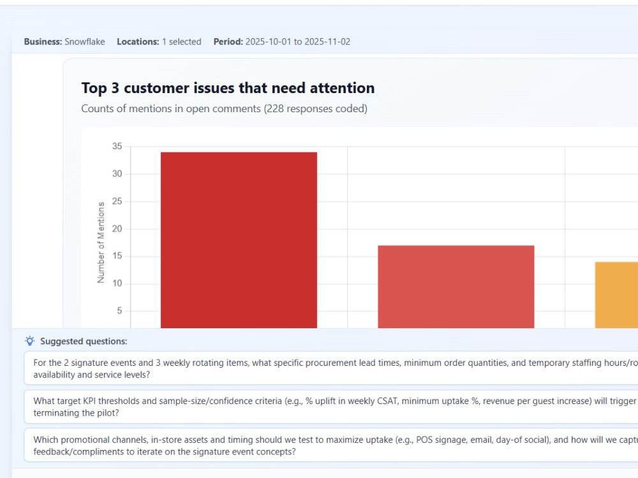The image size is (638, 478).
Task: Click the Suggested questions heading text
Action: 84,341
